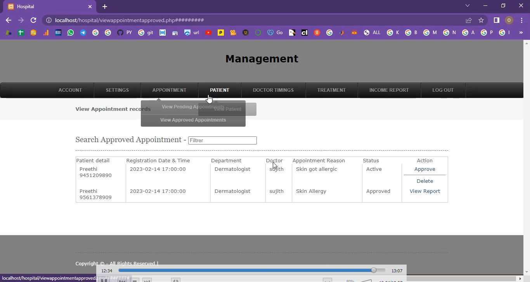The height and width of the screenshot is (282, 530).
Task: Delete the Active appointment record
Action: (424, 181)
